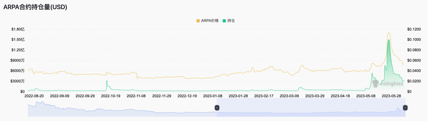Click the yellow ARPA价格 legend swatch

click(x=198, y=21)
